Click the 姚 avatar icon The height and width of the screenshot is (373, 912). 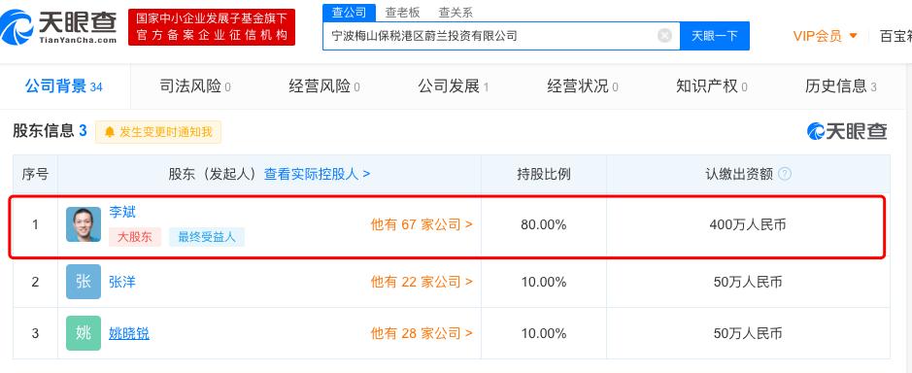pyautogui.click(x=84, y=333)
